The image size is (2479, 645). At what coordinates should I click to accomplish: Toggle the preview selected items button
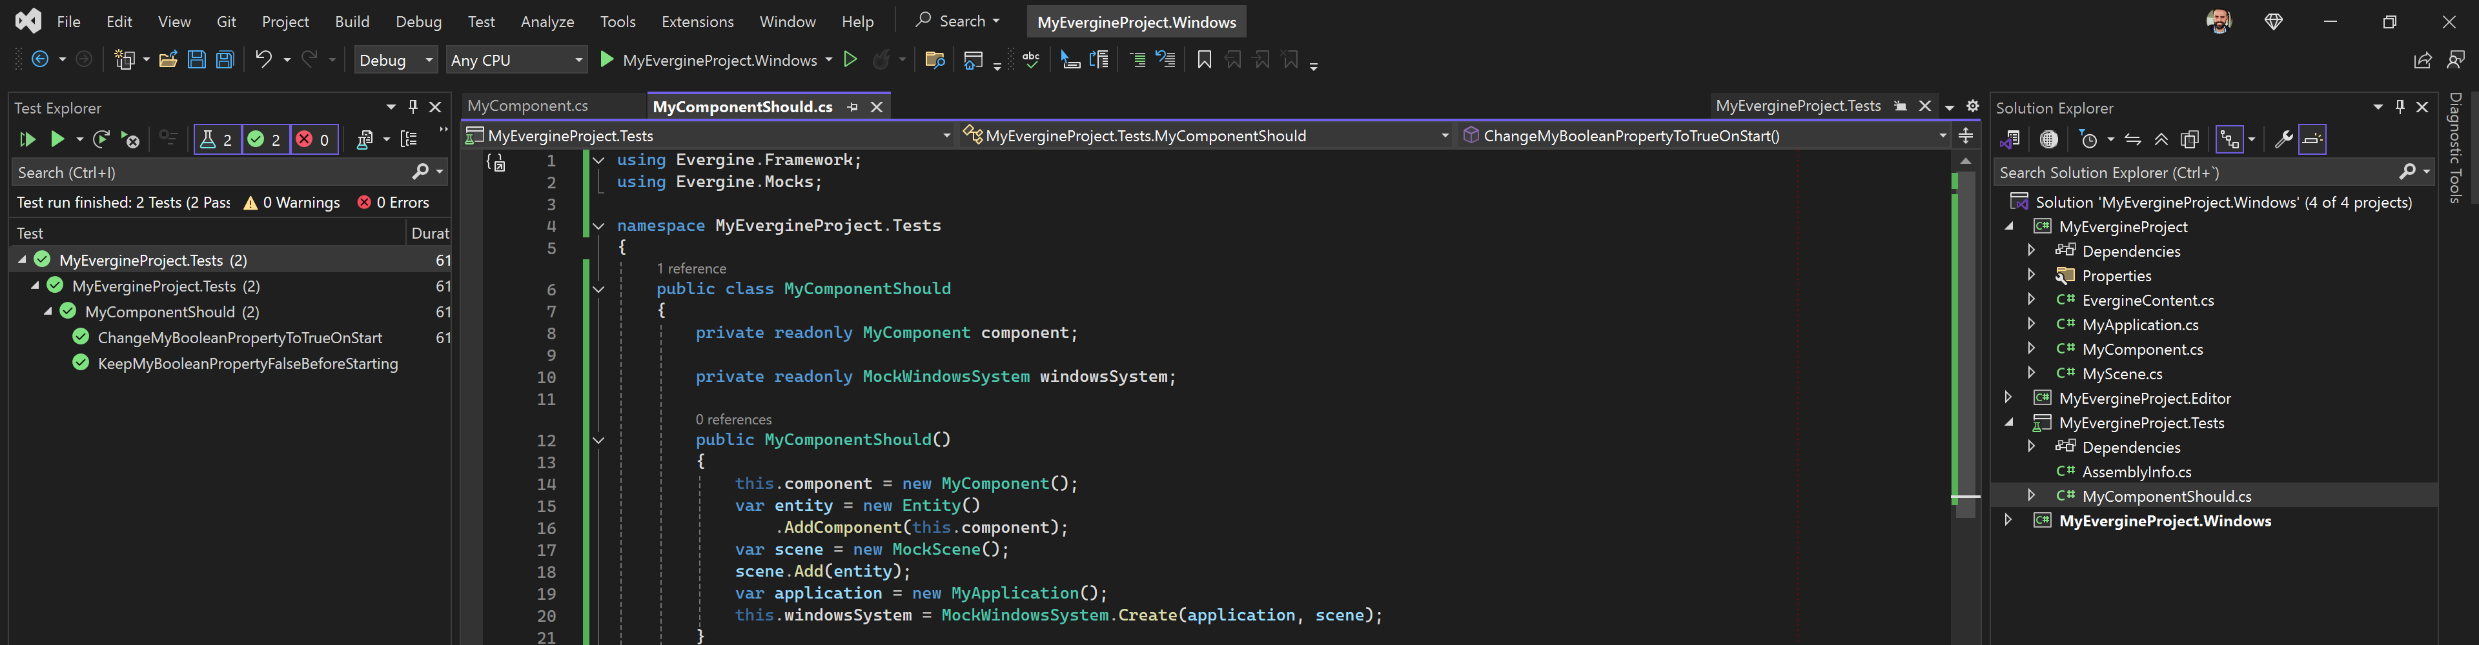click(x=2312, y=139)
